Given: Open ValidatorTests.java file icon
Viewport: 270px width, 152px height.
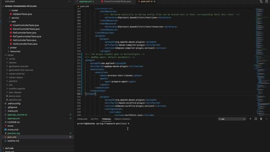Looking at the screenshot, I should [x=11, y=14].
